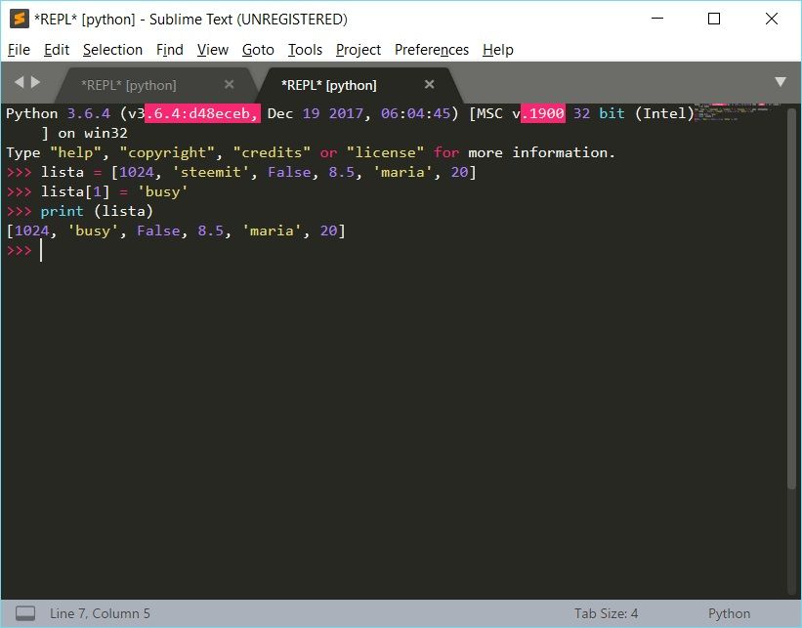
Task: Toggle the side bar panel switcher icon
Action: click(25, 613)
